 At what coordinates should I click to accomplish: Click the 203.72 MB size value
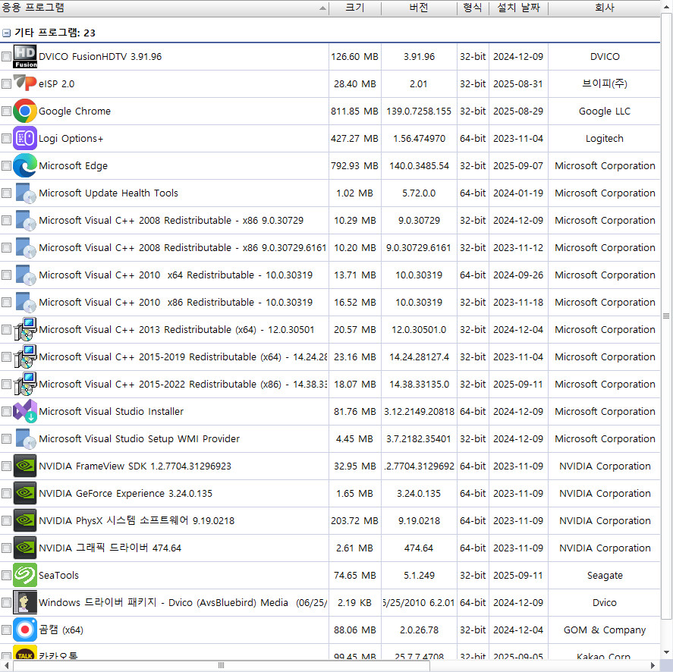click(x=354, y=520)
